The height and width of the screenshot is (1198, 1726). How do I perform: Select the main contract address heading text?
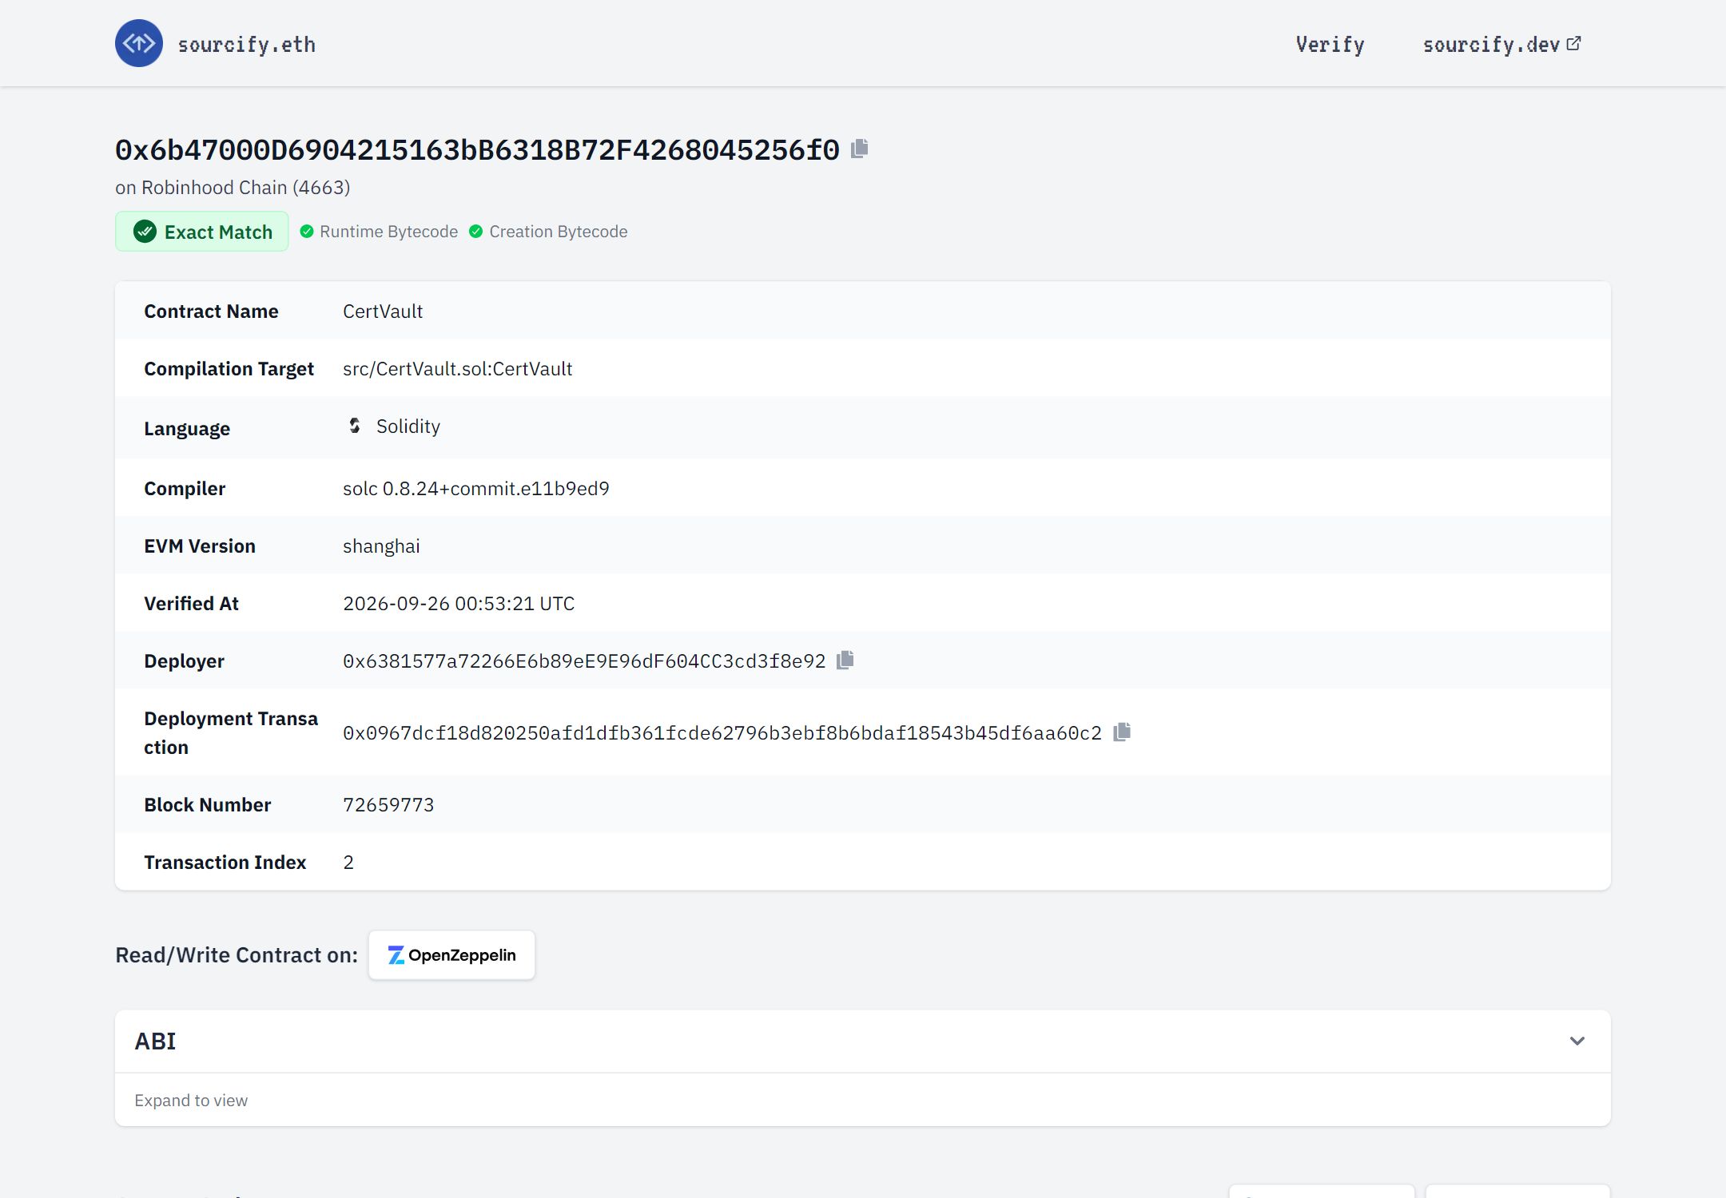click(x=477, y=149)
